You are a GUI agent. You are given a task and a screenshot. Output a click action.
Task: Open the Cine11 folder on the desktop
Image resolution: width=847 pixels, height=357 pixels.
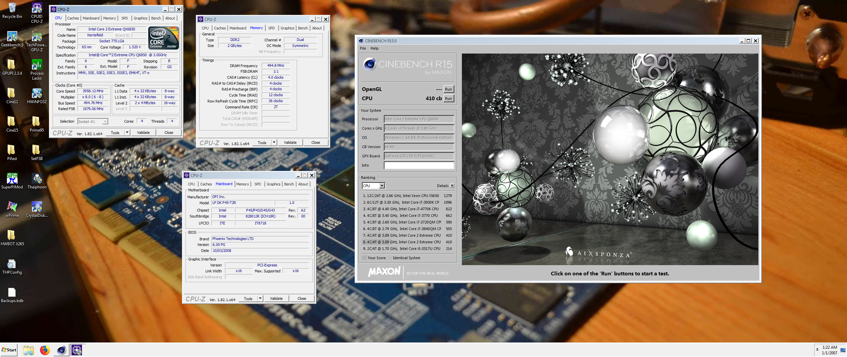click(12, 96)
